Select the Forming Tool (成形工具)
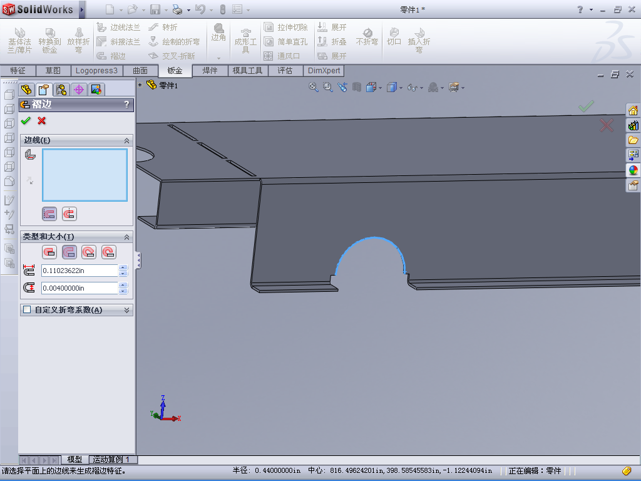 [245, 41]
